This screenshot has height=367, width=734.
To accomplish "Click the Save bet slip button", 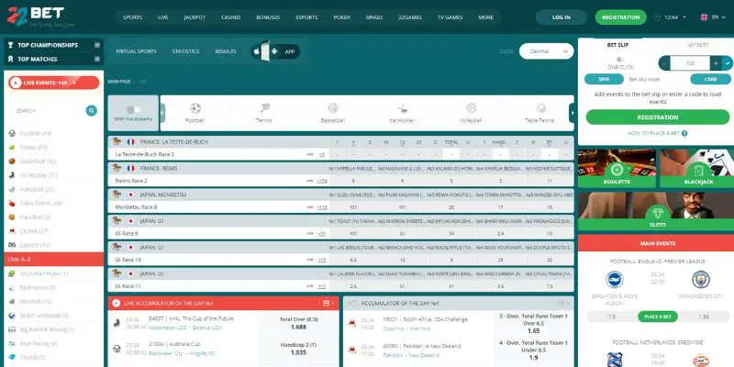I will pos(604,79).
